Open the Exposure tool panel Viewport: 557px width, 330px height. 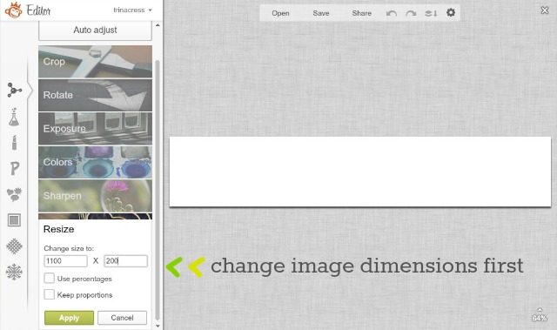click(95, 129)
